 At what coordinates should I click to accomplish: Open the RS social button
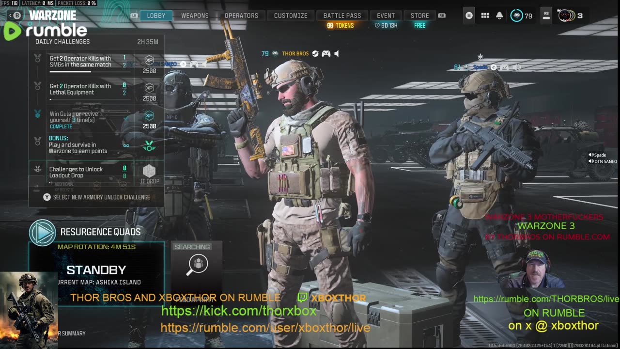coord(546,16)
